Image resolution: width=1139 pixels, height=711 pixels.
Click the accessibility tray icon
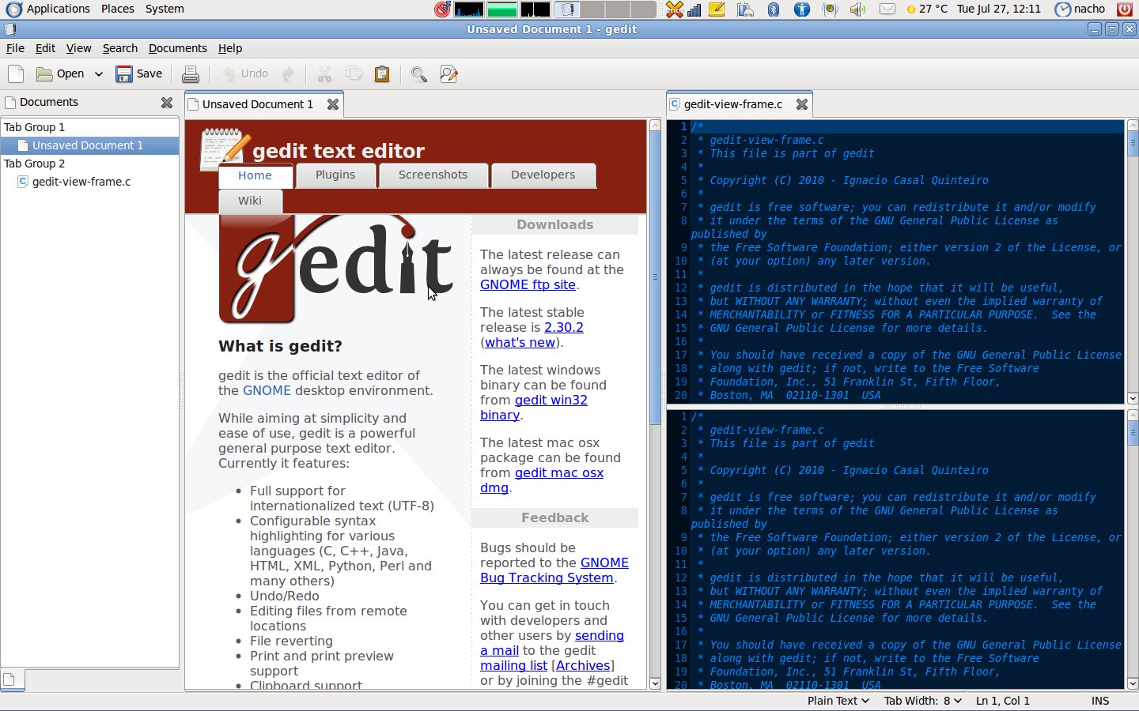[x=802, y=9]
